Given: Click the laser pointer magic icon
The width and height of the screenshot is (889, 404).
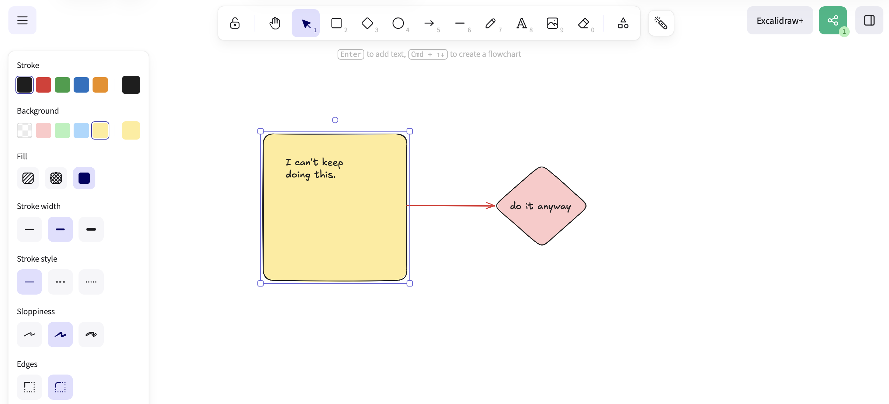Looking at the screenshot, I should pyautogui.click(x=661, y=23).
